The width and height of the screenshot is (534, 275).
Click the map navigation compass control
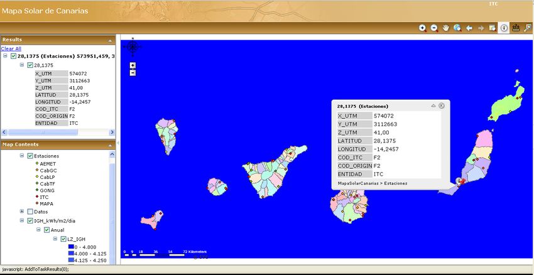coord(133,46)
